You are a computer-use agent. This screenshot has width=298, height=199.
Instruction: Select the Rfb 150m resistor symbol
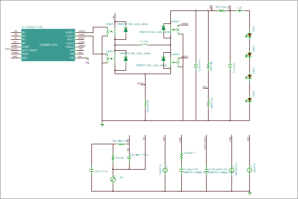pos(222,10)
